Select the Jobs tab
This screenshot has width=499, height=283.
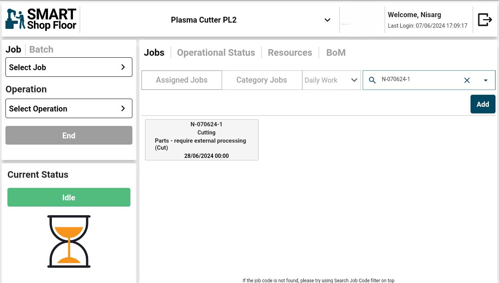[154, 53]
